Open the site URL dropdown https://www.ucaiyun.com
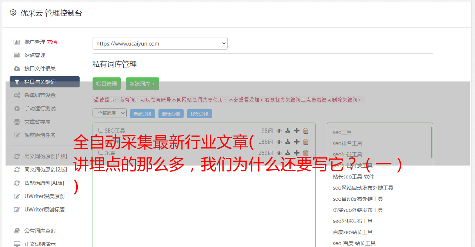Screen dimensions: 475x247 [160, 43]
